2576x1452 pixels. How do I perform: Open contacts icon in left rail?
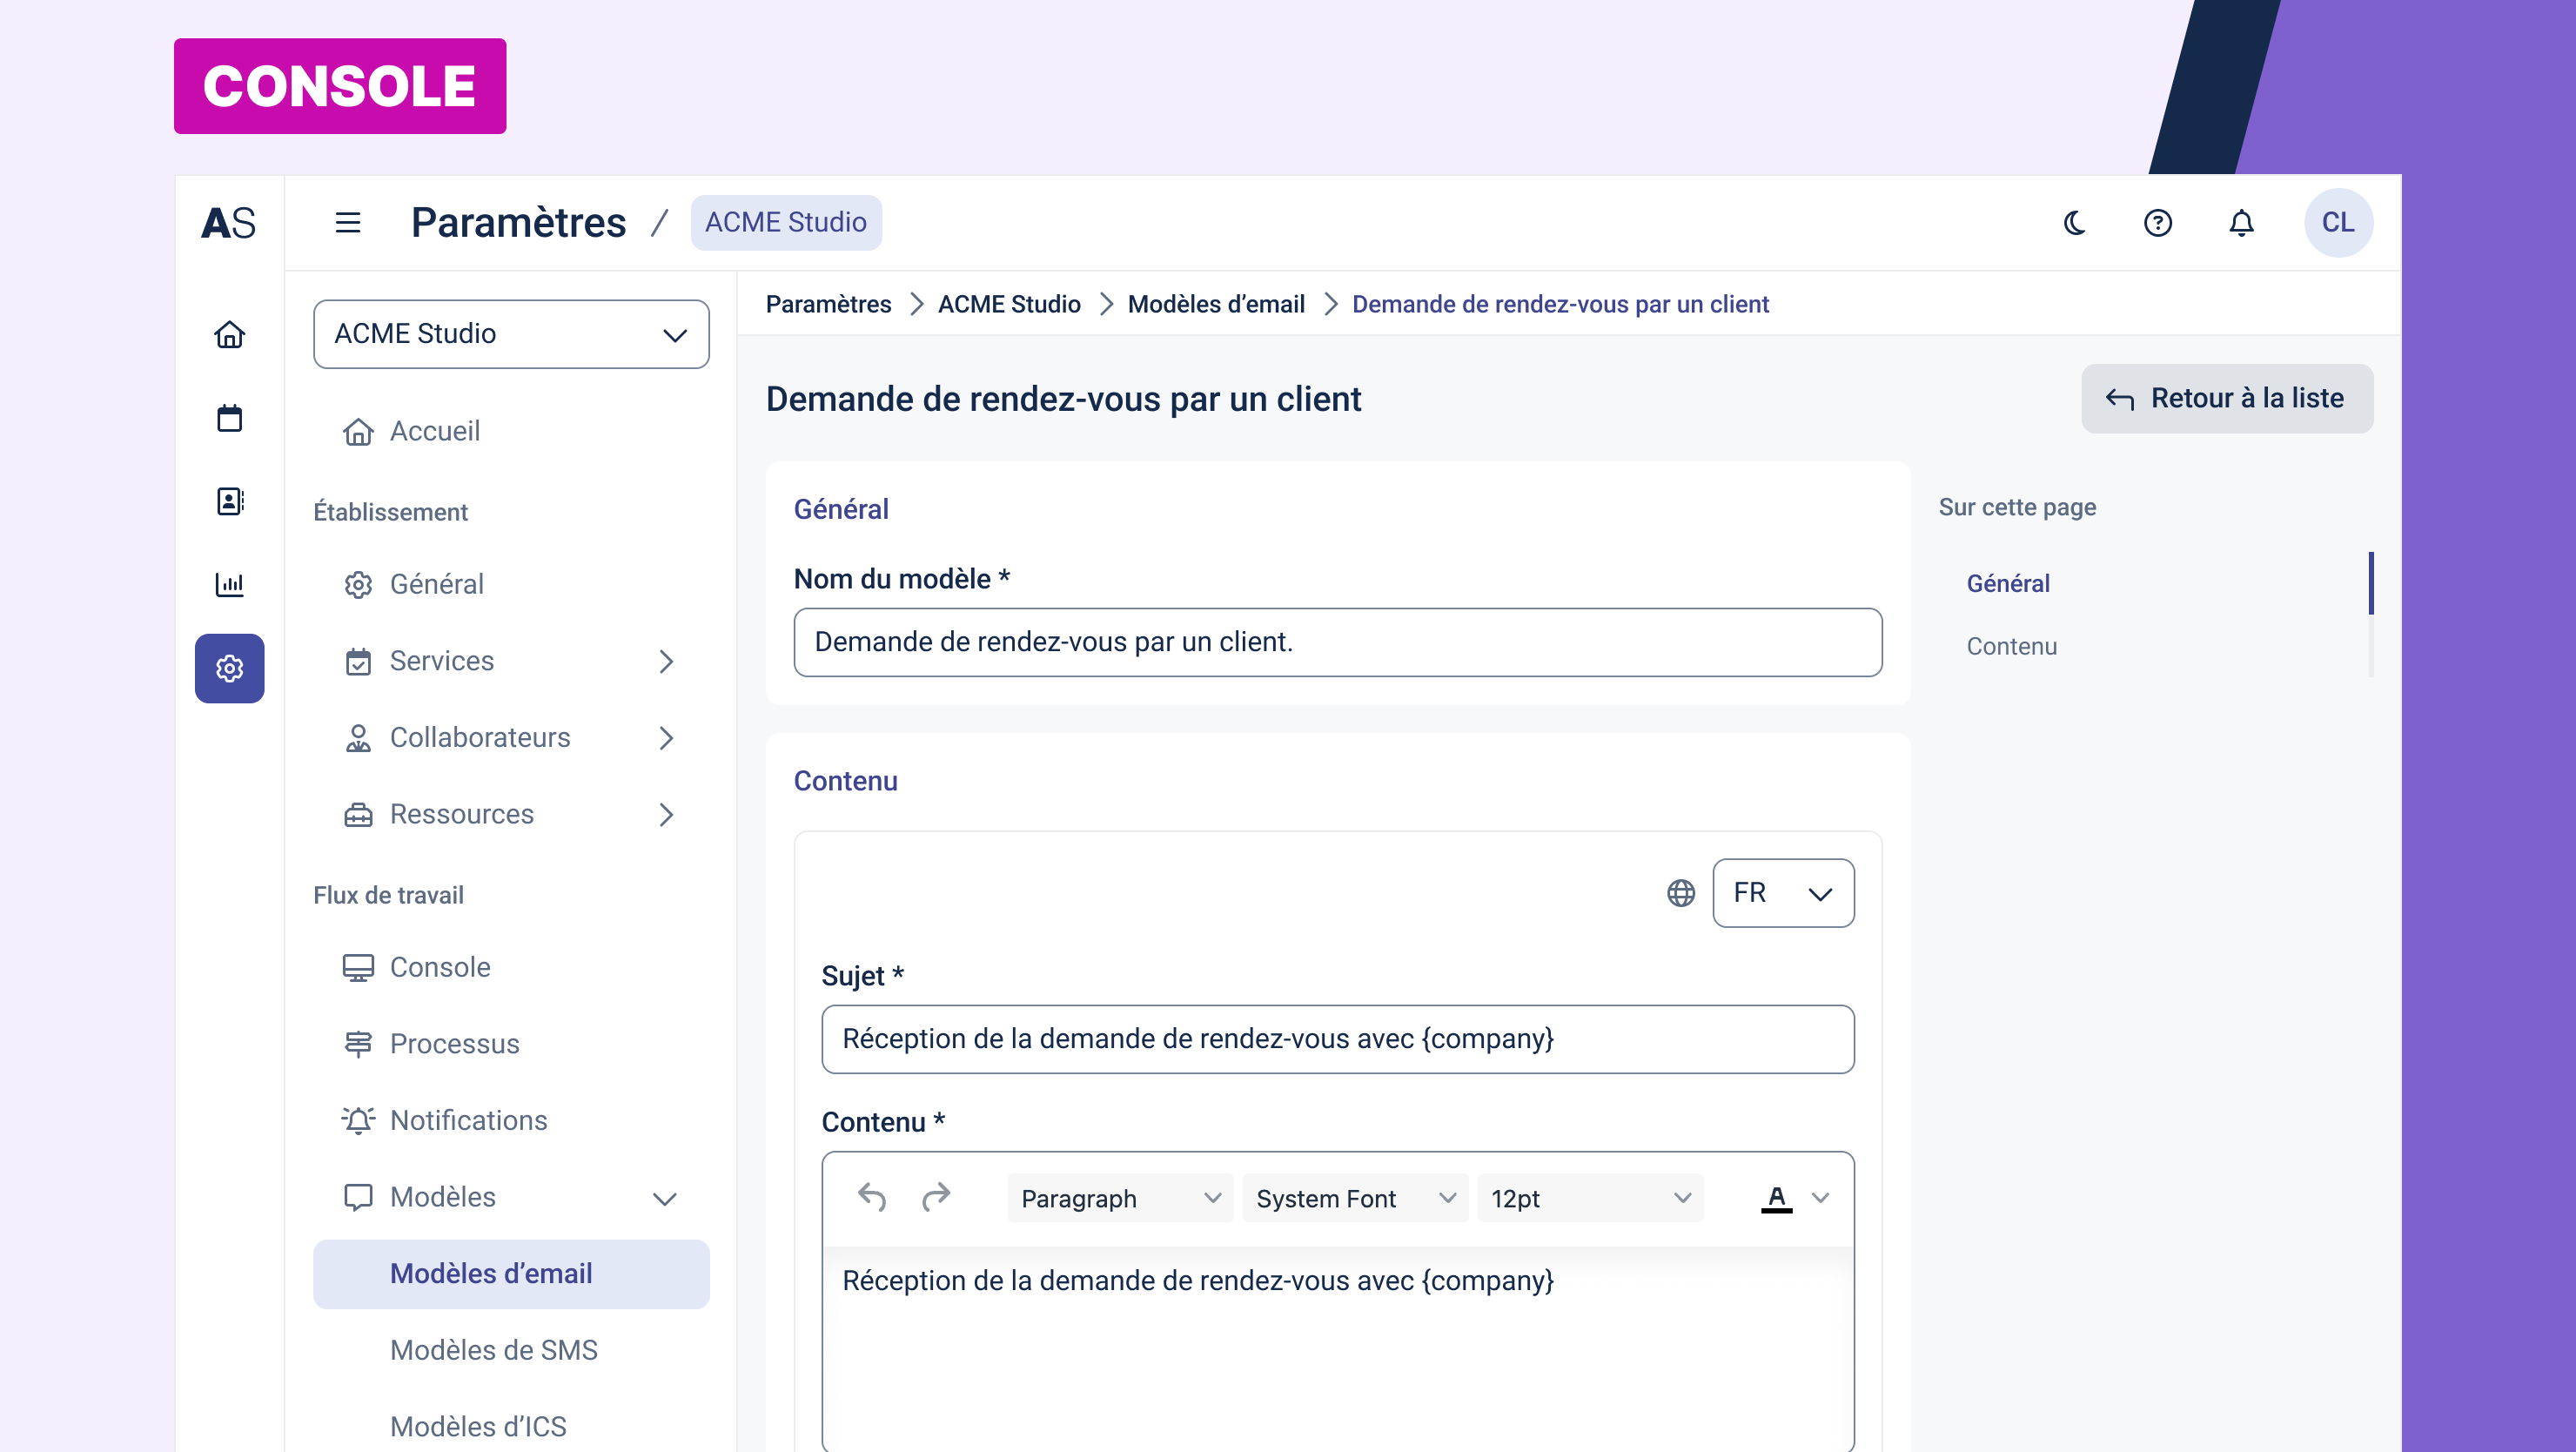click(x=229, y=501)
